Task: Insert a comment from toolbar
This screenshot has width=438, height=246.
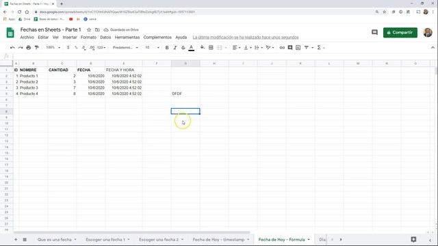Action: click(x=290, y=48)
